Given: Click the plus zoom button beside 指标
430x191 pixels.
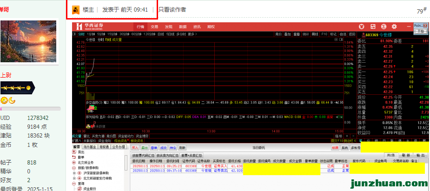Looking at the screenshot, I should 347,136.
